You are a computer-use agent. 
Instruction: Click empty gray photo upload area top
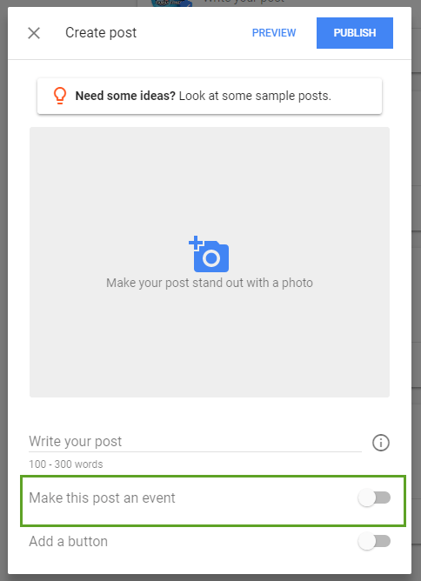(x=210, y=177)
